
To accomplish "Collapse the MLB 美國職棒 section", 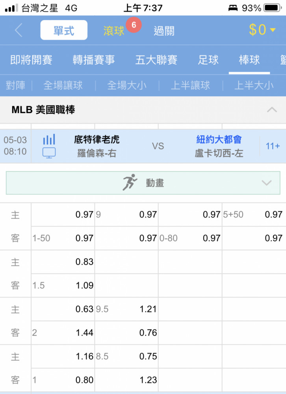I will pos(271,110).
